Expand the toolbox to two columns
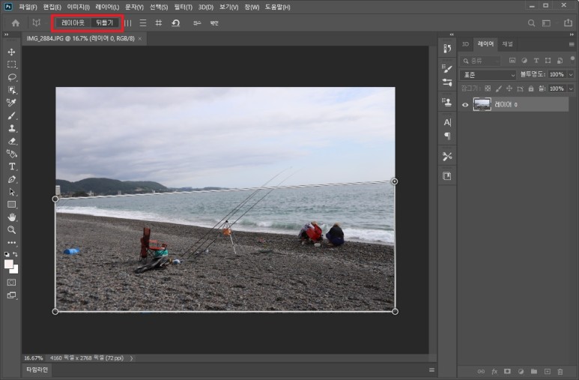This screenshot has height=380, width=579. pos(6,34)
